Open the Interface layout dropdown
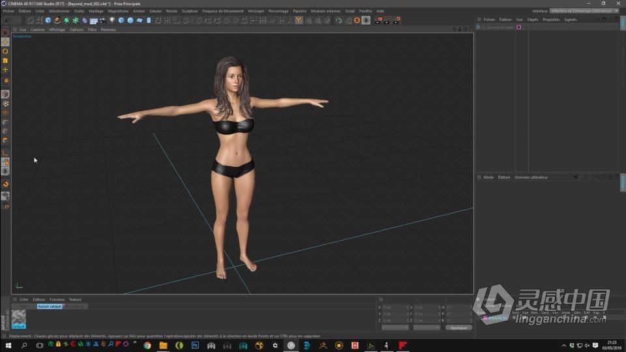This screenshot has height=352, width=626. [584, 11]
